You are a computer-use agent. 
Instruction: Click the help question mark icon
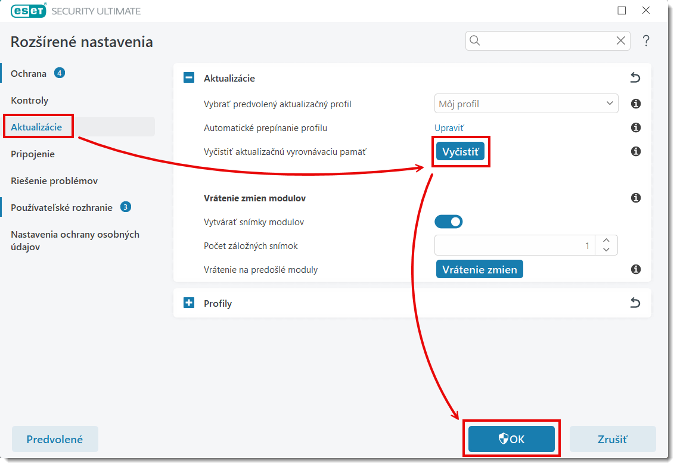pyautogui.click(x=645, y=41)
